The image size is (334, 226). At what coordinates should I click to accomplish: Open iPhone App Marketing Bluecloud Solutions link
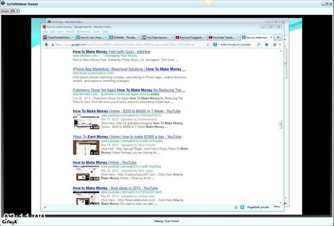click(x=129, y=69)
